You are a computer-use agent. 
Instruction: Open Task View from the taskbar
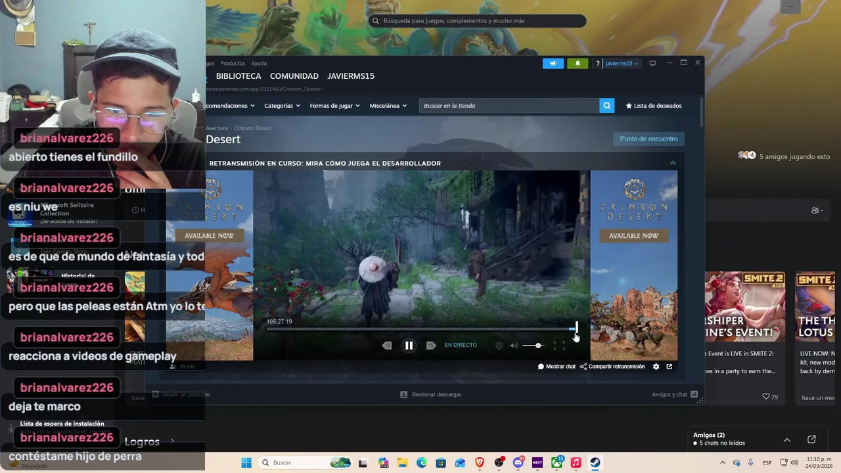(363, 462)
